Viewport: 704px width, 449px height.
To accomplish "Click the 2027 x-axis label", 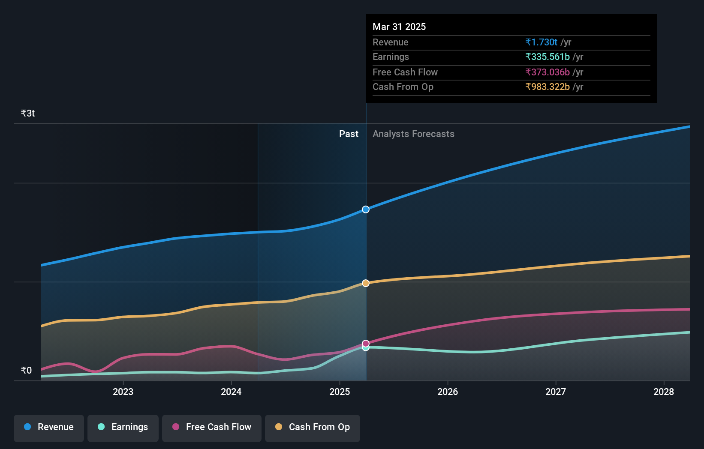I will [556, 392].
